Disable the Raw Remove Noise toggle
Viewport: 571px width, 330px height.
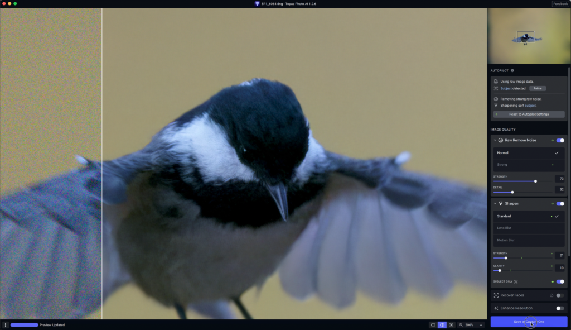(x=560, y=140)
